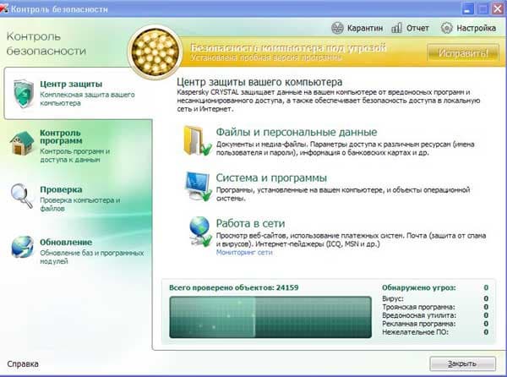Open the Отчет bar chart icon
Screen dimensions: 507x377
tap(397, 28)
